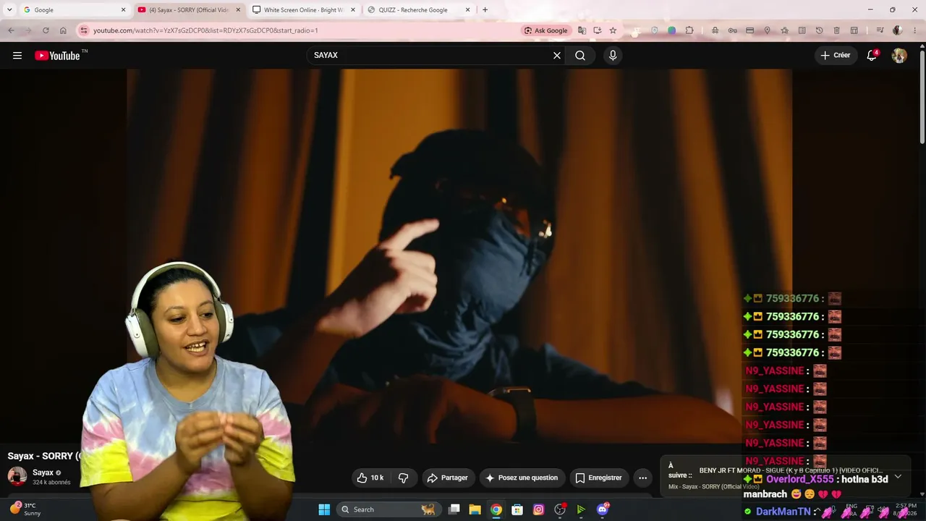Screen dimensions: 926x521
Task: Expand the À suivre up-next panel
Action: point(898,476)
